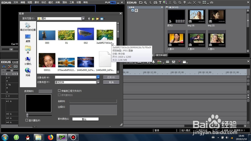Click the add to timeline icon in bin
Screen dimensions: 251x141
190,3
